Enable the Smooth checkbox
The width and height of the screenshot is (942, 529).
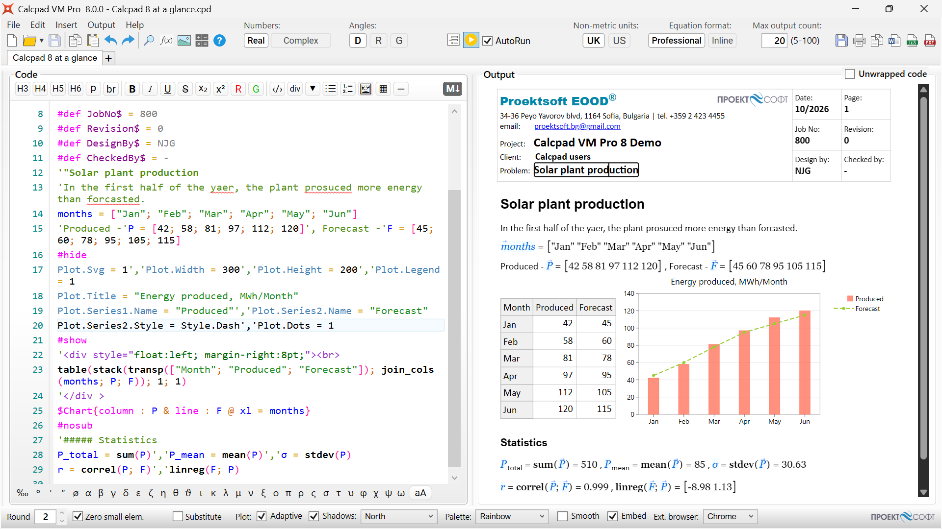[563, 516]
